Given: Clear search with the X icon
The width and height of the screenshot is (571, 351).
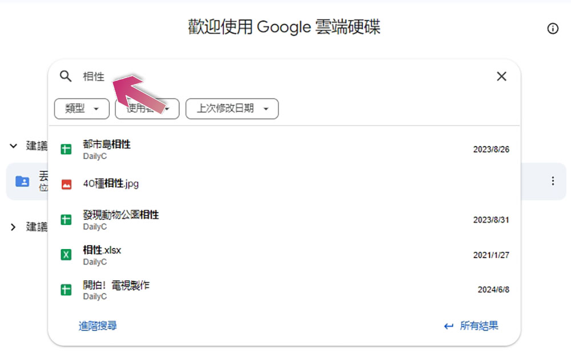Looking at the screenshot, I should 501,76.
